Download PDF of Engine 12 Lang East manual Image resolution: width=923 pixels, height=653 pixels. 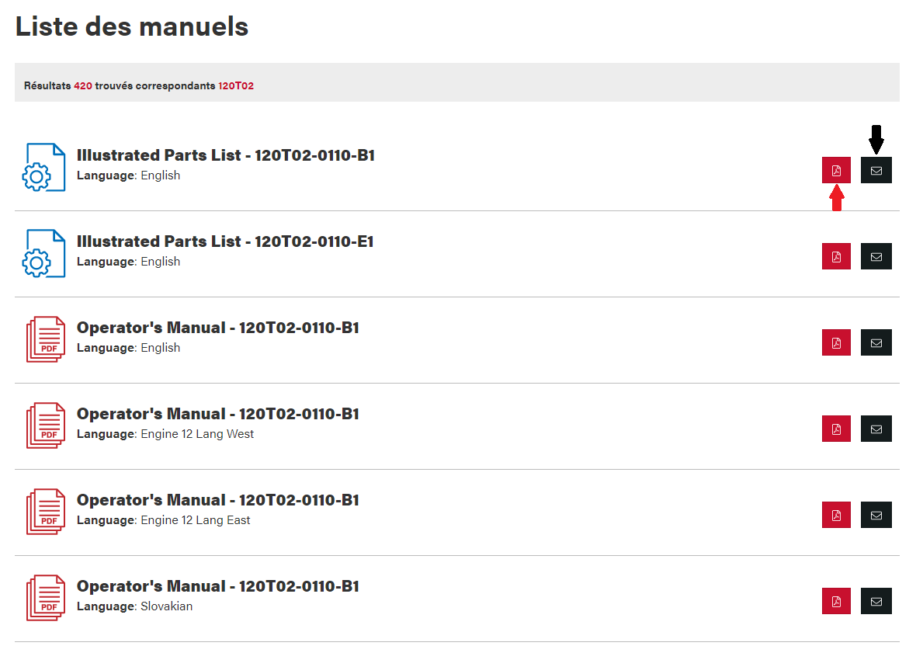point(836,515)
